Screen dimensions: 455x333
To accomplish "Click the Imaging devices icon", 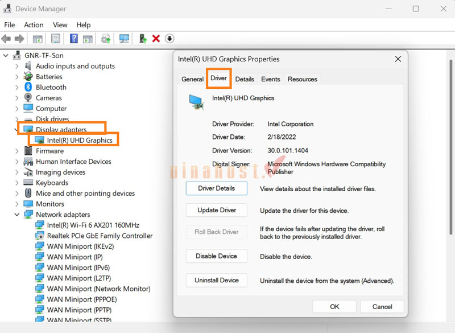I will [x=28, y=172].
